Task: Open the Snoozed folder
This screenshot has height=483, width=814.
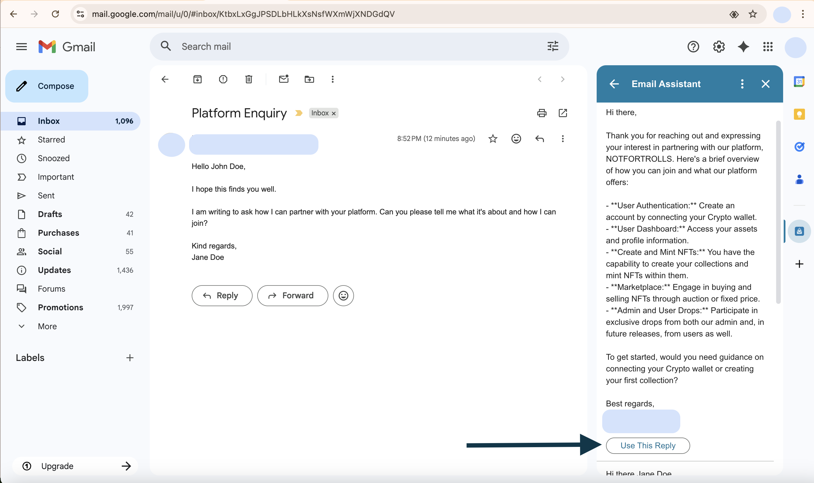Action: click(x=70, y=158)
